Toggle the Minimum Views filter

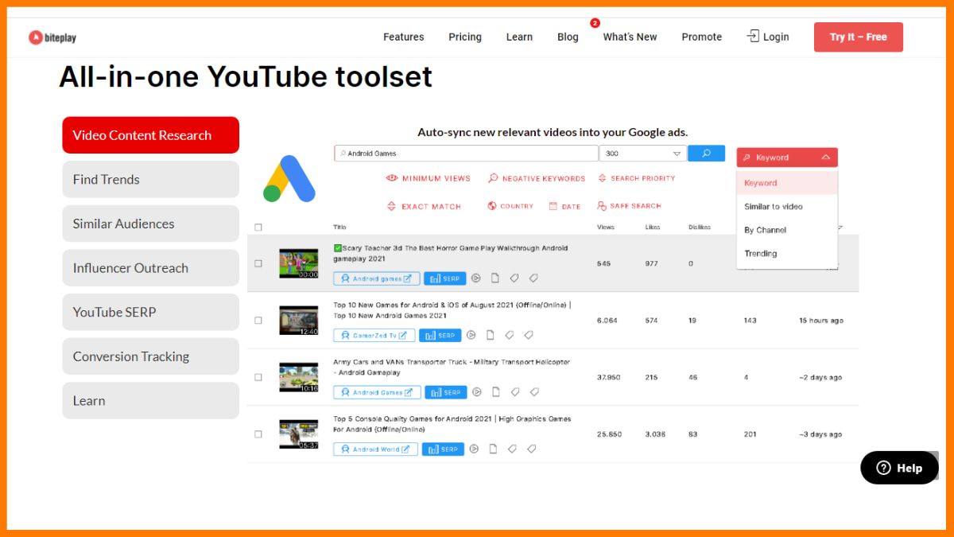pos(429,179)
